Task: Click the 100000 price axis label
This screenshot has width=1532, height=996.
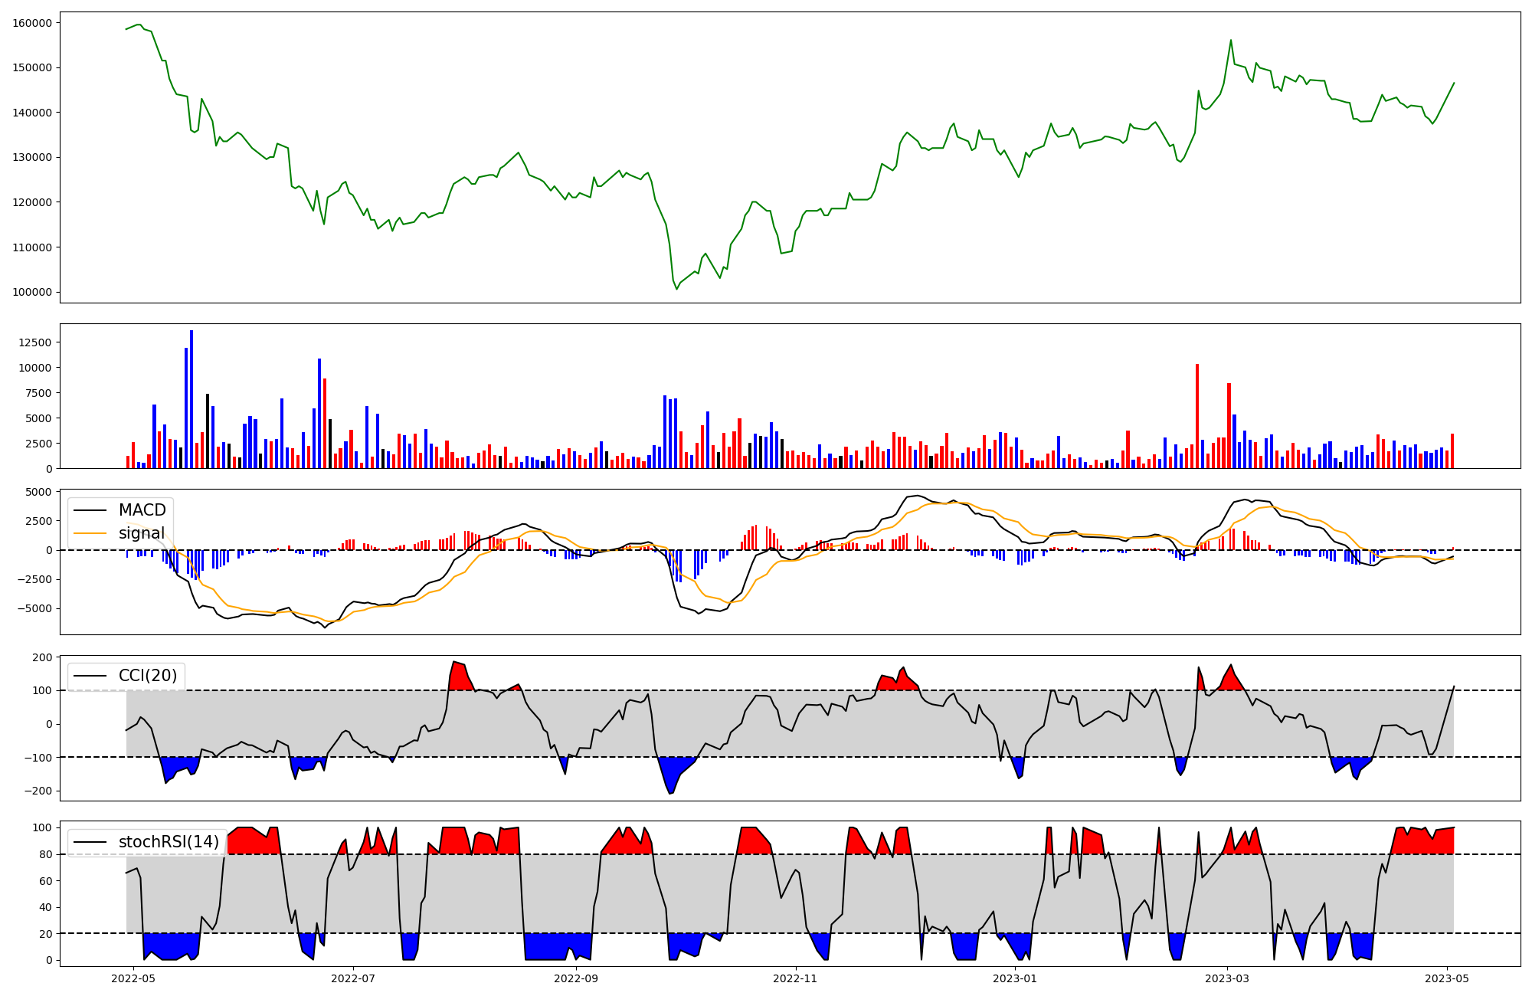Action: 32,293
